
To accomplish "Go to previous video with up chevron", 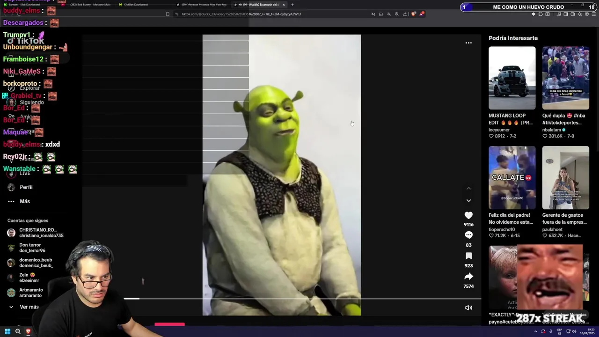I will pyautogui.click(x=468, y=188).
